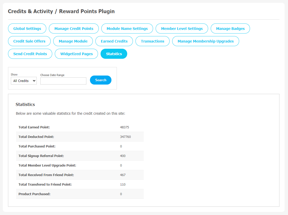Open Send Credit Points page
Image resolution: width=288 pixels, height=215 pixels.
tap(30, 54)
